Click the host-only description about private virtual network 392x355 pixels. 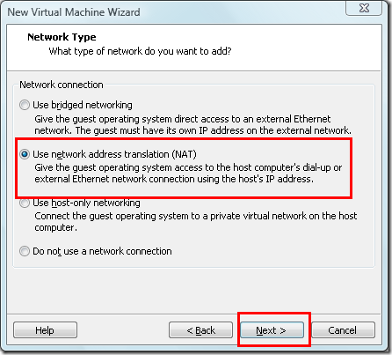coord(196,222)
